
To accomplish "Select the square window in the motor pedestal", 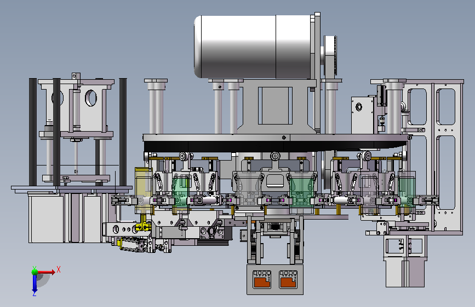I will [x=275, y=105].
